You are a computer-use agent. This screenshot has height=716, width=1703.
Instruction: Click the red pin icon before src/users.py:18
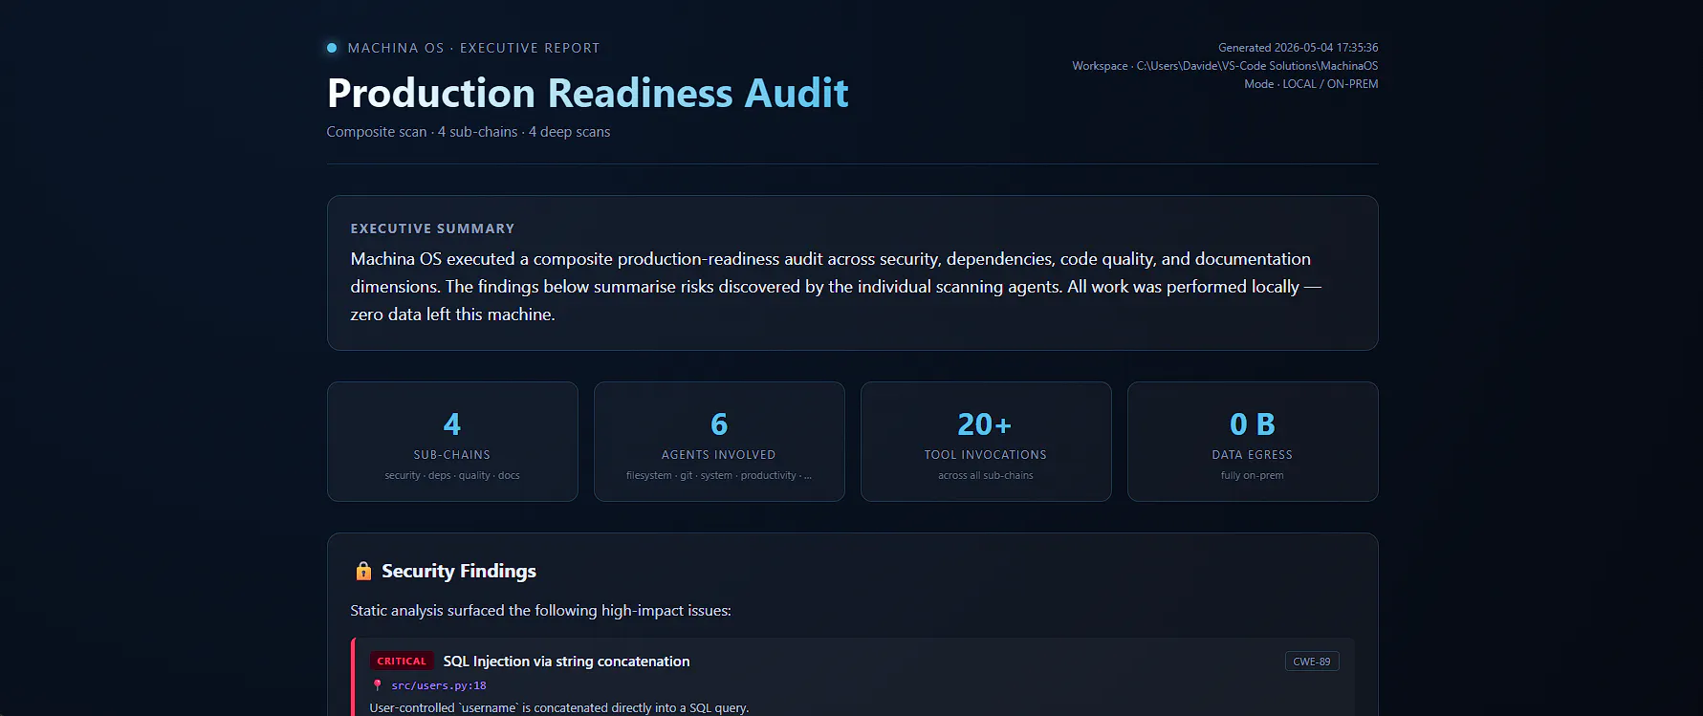(x=378, y=685)
